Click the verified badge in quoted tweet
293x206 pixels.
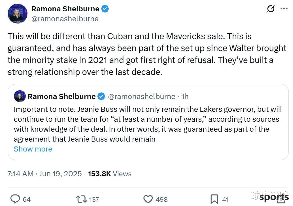click(x=101, y=96)
